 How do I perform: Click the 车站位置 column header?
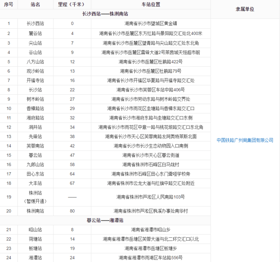pyautogui.click(x=151, y=4)
